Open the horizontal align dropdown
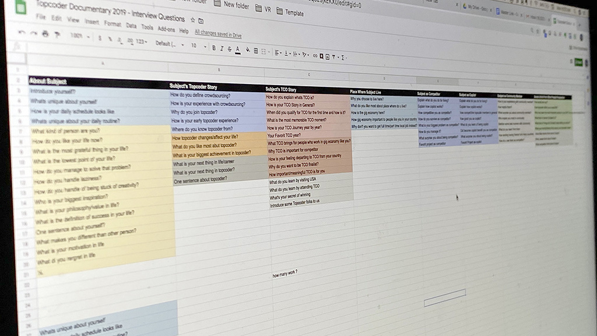The width and height of the screenshot is (597, 336). tap(278, 52)
